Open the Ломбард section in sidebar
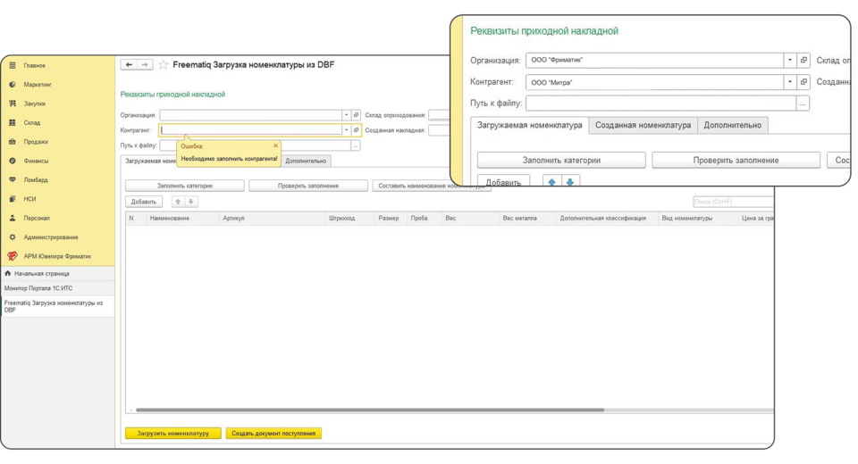The image size is (858, 464). pyautogui.click(x=36, y=180)
